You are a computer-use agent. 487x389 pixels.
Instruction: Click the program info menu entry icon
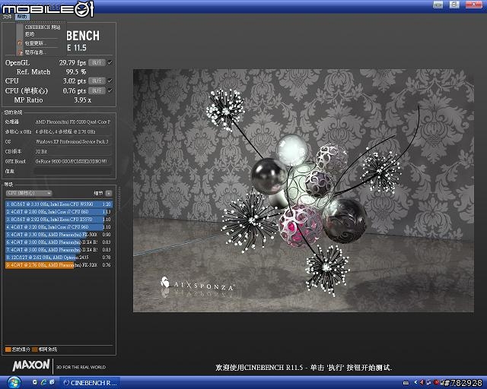pyautogui.click(x=20, y=52)
